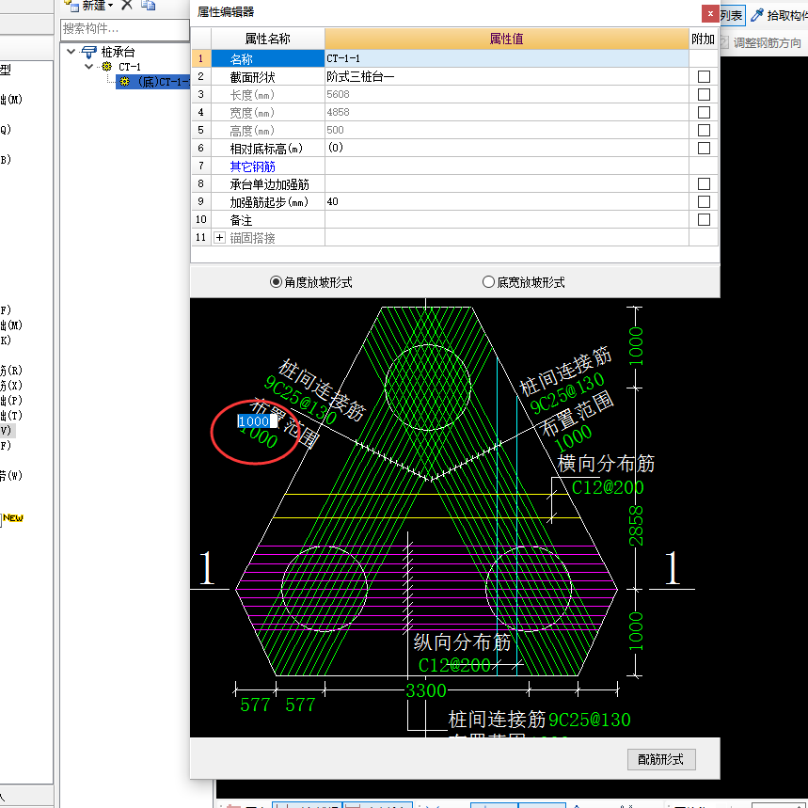
Task: Click the copy component icon
Action: click(x=149, y=5)
